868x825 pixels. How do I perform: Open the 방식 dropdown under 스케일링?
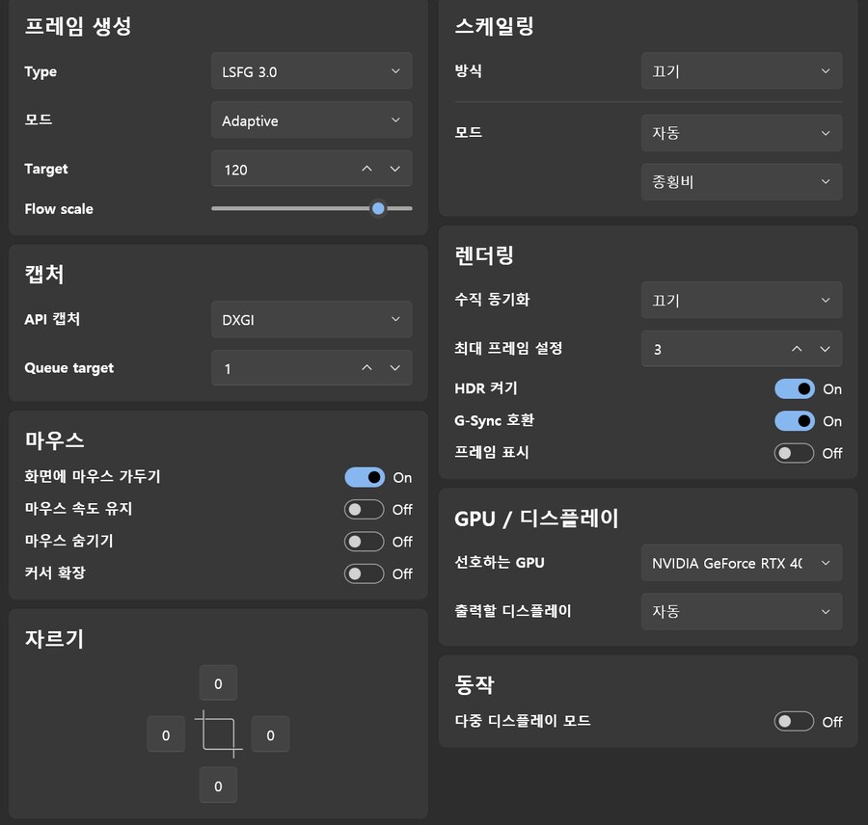741,70
